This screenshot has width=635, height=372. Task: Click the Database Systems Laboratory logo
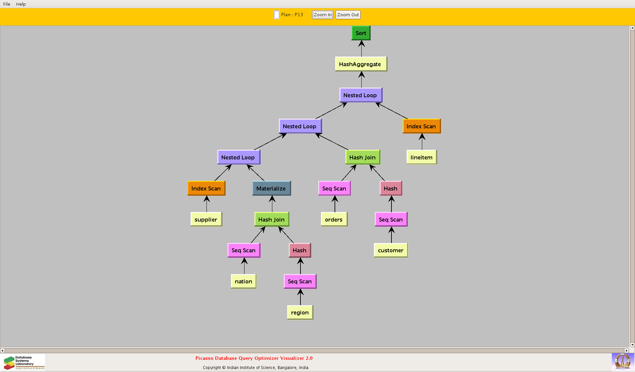point(24,362)
